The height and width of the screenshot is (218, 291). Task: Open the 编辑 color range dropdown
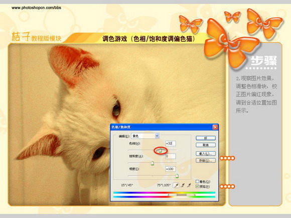145,136
